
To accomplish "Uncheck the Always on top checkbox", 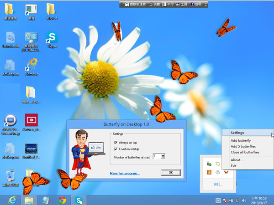I will pos(116,143).
